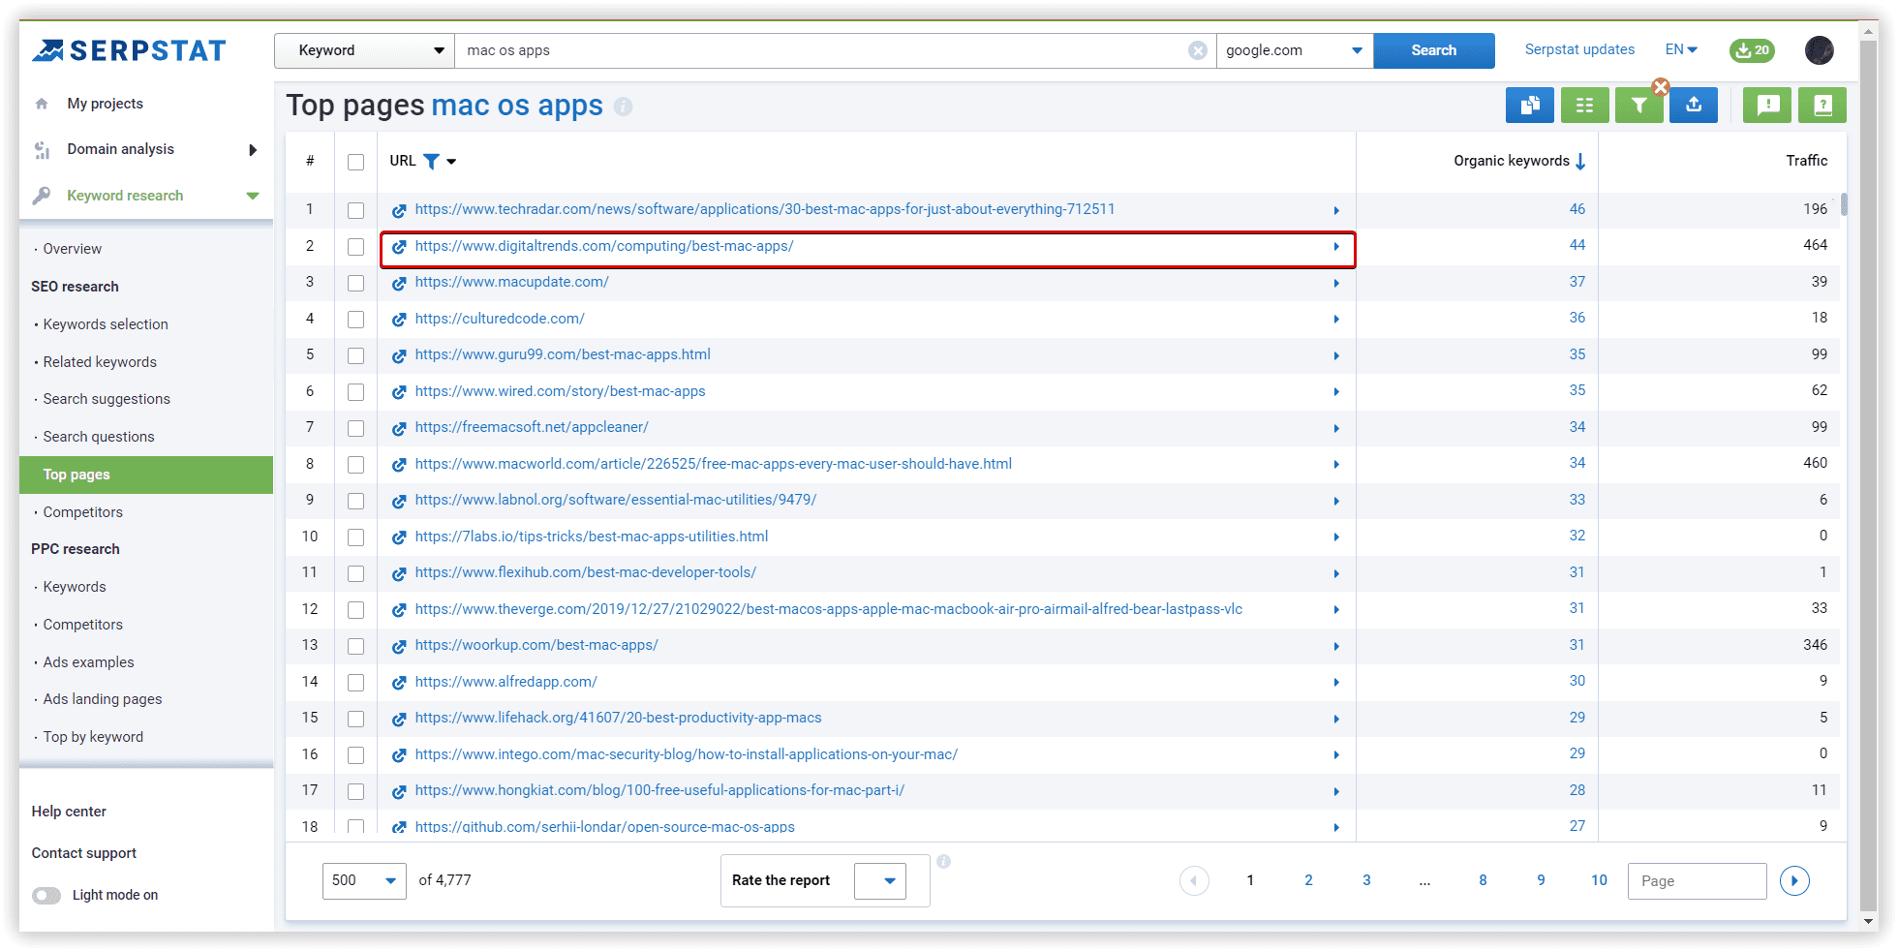Sort by Organic keywords arrow
The height and width of the screenshot is (951, 1898).
1580,161
